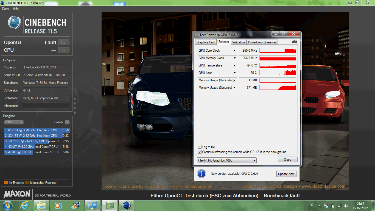The height and width of the screenshot is (211, 375).
Task: Open the Memory Usage (Dedicated) dropdown
Action: [x=234, y=80]
